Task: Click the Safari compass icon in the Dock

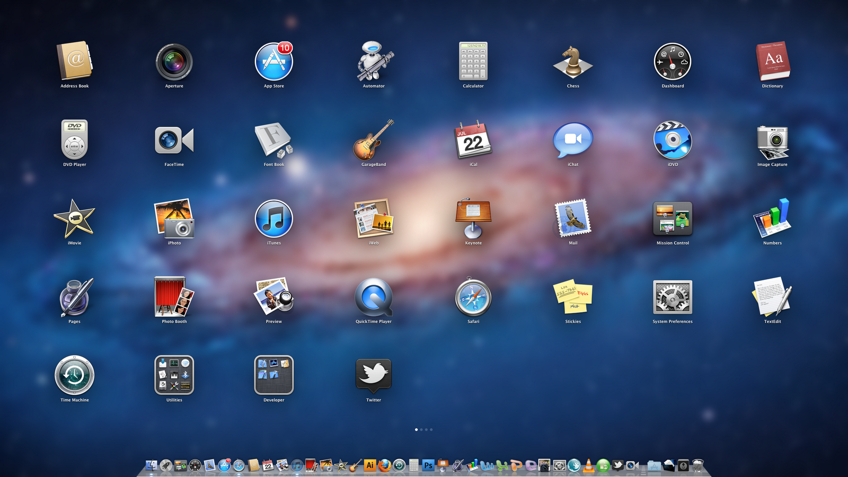Action: click(239, 465)
